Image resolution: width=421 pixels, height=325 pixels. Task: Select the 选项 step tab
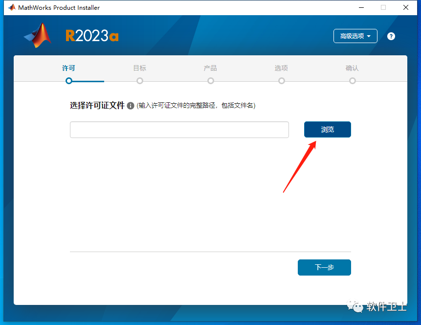[x=281, y=68]
